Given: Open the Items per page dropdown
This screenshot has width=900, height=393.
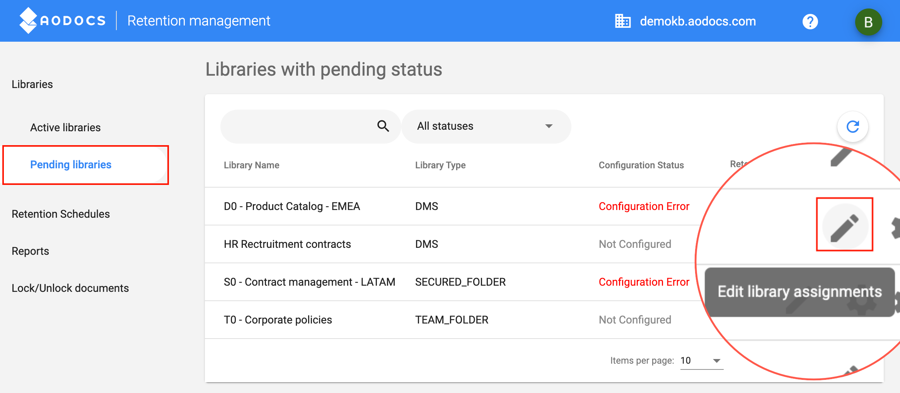Looking at the screenshot, I should (x=702, y=360).
